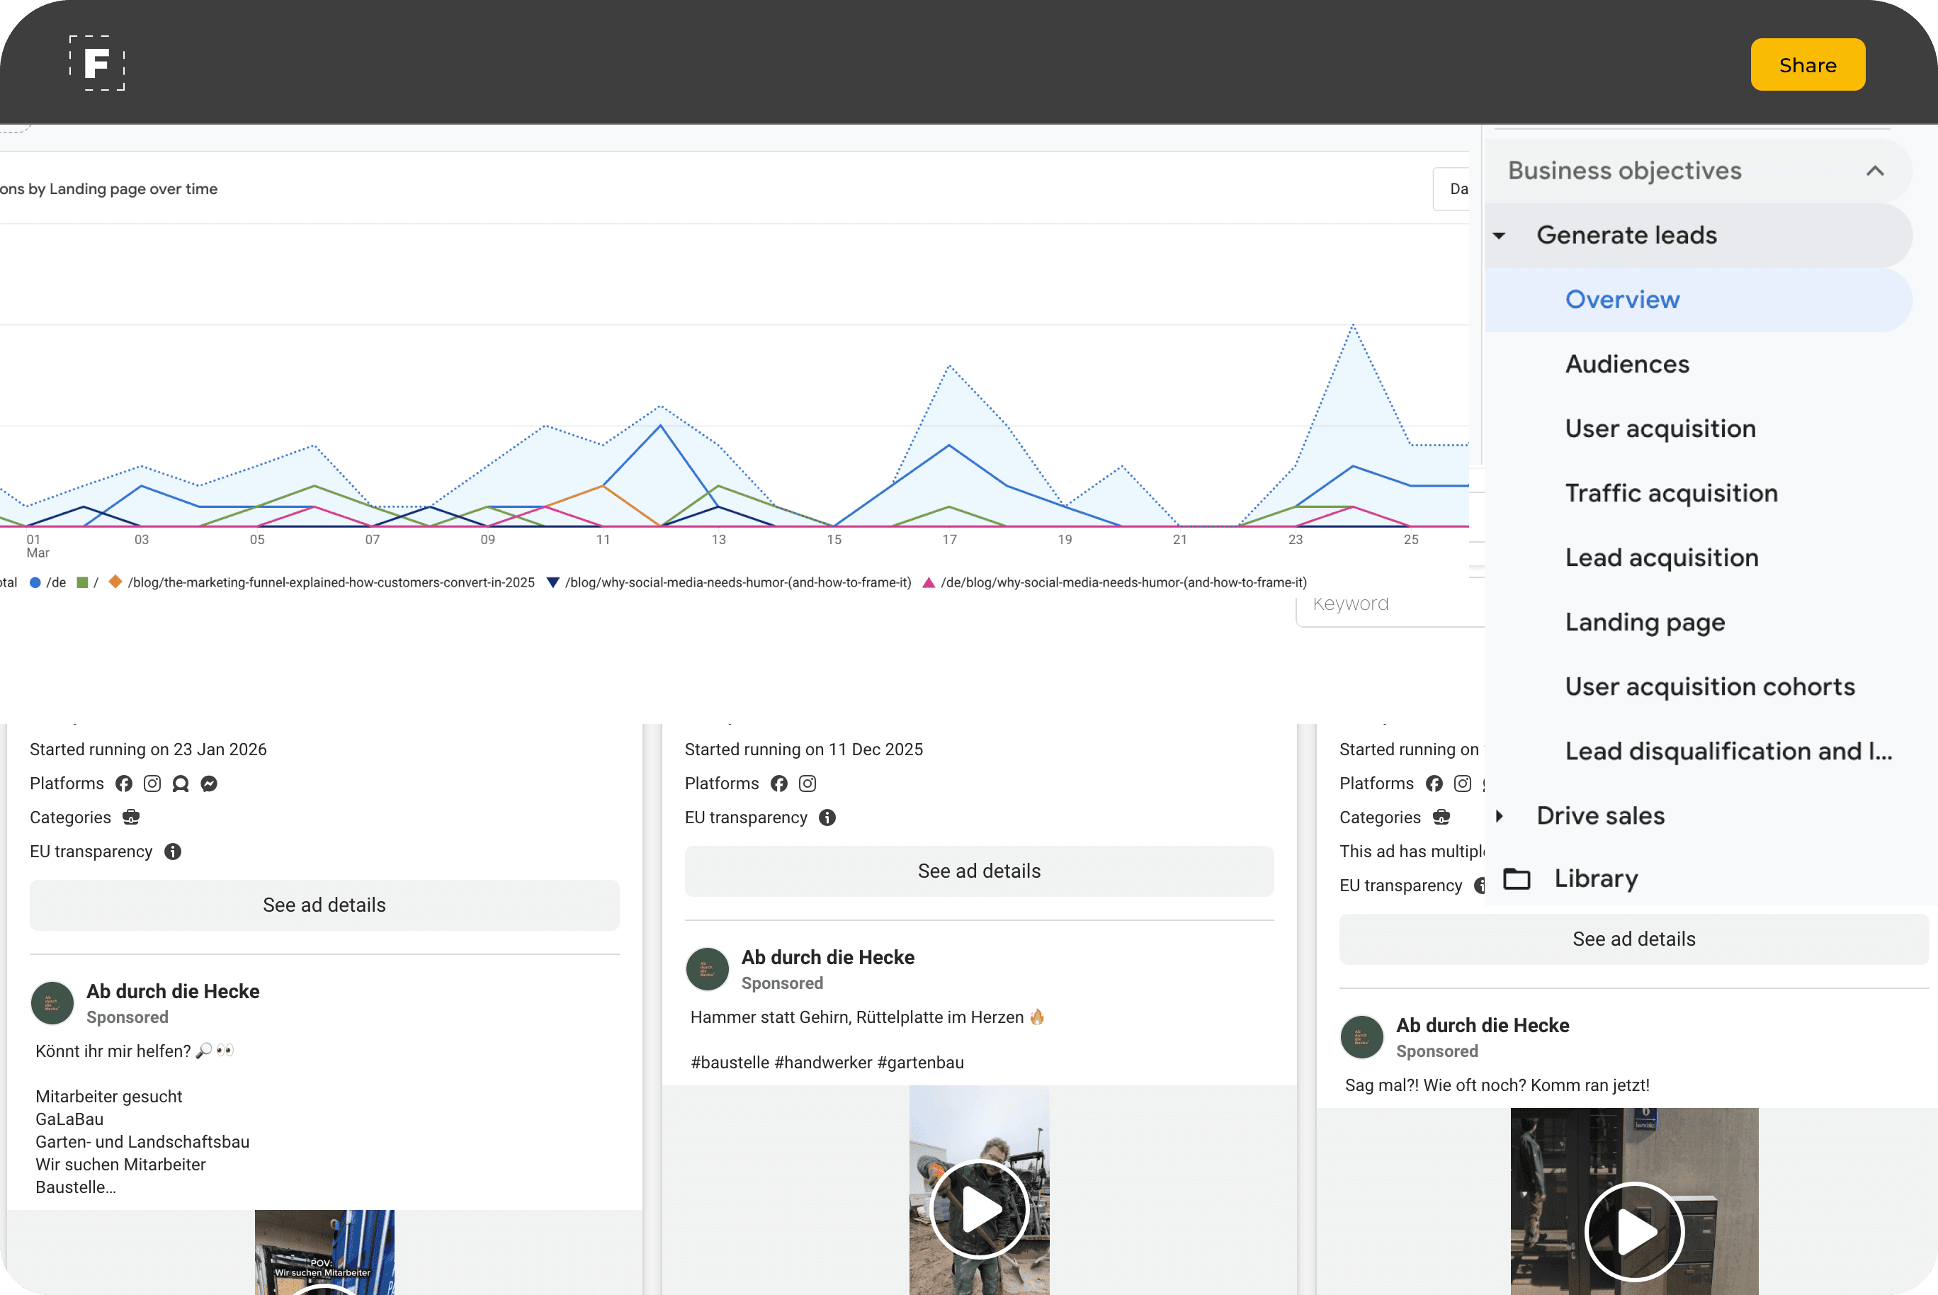
Task: Open the Audiences report
Action: [1627, 364]
